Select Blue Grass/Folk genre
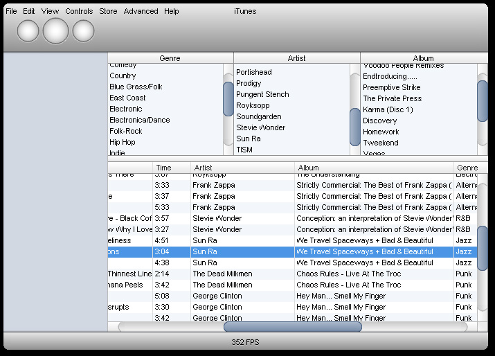495x356 pixels. point(165,87)
